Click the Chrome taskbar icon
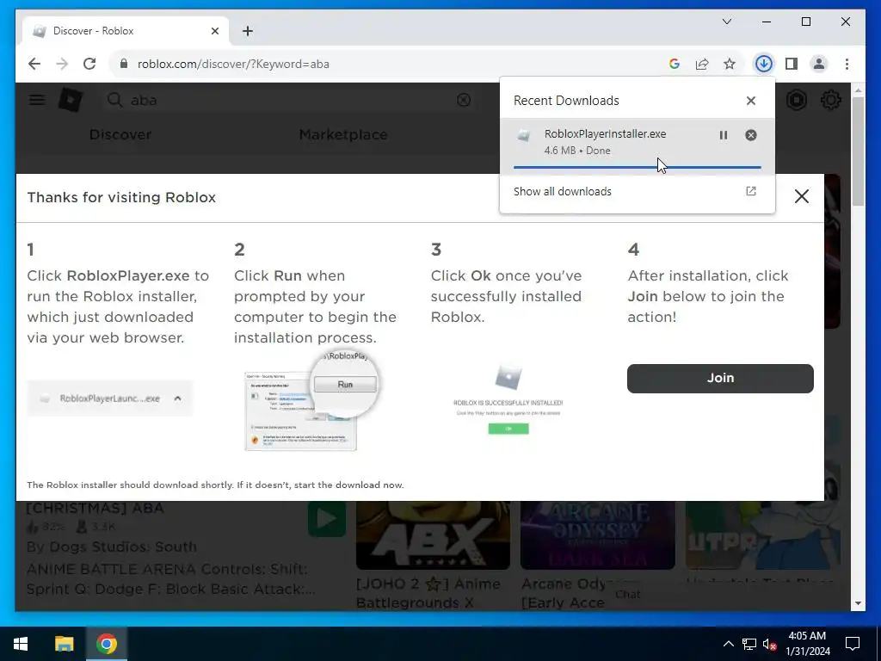The width and height of the screenshot is (881, 661). (106, 644)
